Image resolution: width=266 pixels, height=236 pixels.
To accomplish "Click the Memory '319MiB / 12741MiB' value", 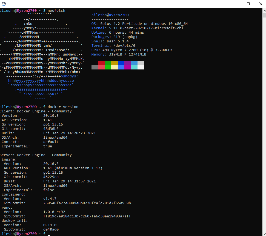I will pyautogui.click(x=128, y=54).
